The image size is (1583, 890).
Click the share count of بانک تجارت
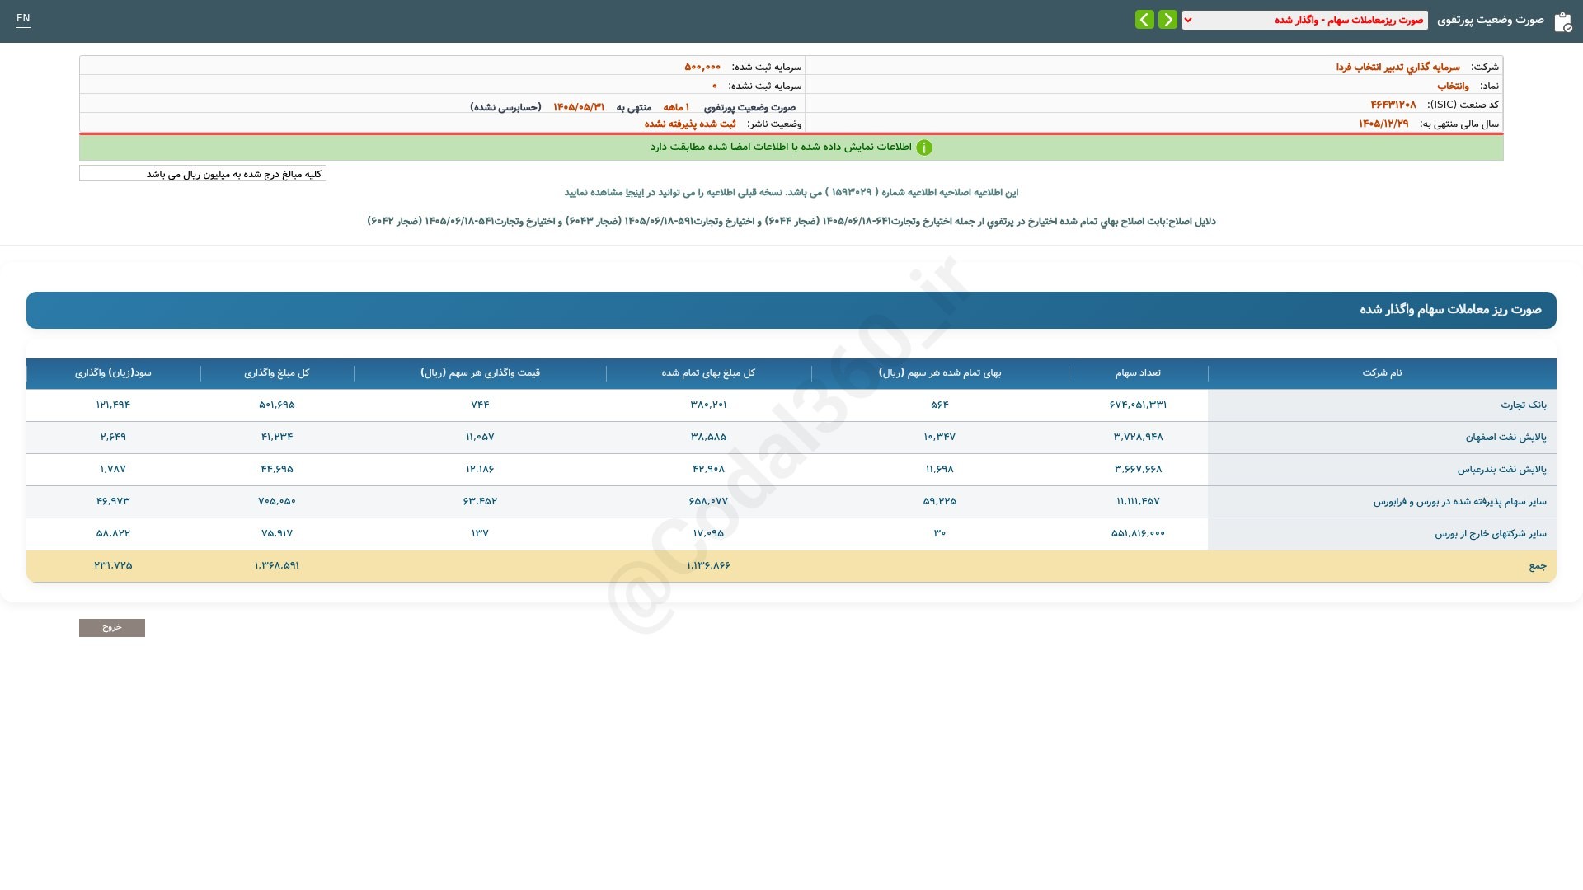click(x=1138, y=405)
